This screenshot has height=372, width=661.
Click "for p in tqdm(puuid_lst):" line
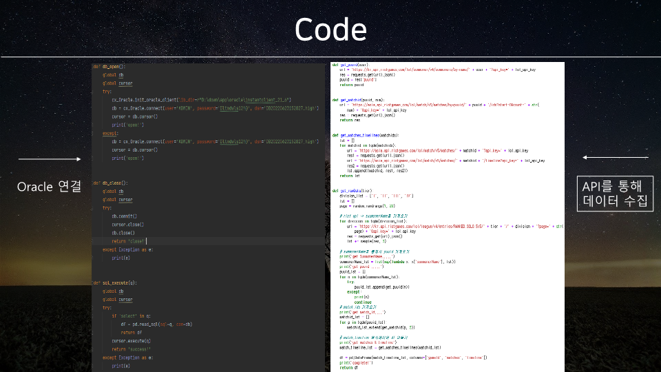point(362,322)
